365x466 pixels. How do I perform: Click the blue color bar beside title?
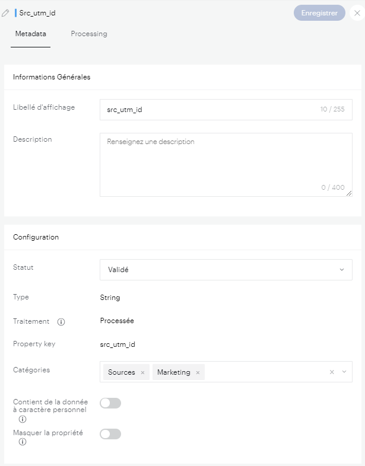tap(16, 12)
